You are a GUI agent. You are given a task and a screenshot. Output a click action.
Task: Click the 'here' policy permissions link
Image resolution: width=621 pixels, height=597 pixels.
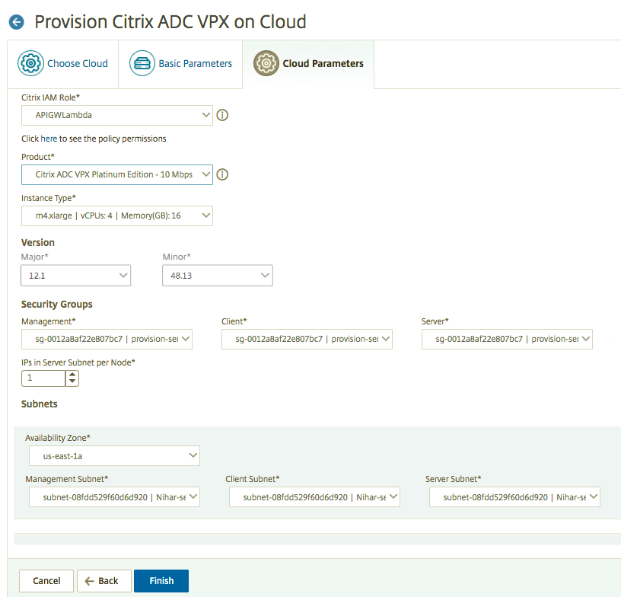[49, 139]
